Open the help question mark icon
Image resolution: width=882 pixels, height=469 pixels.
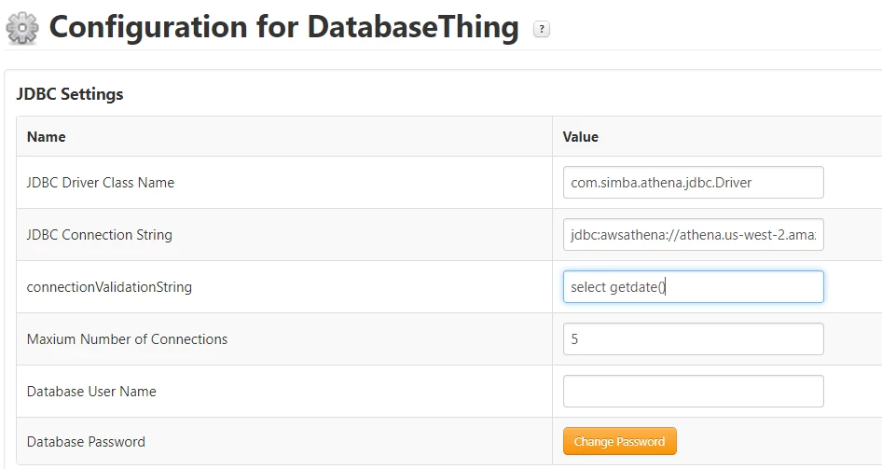click(x=542, y=29)
